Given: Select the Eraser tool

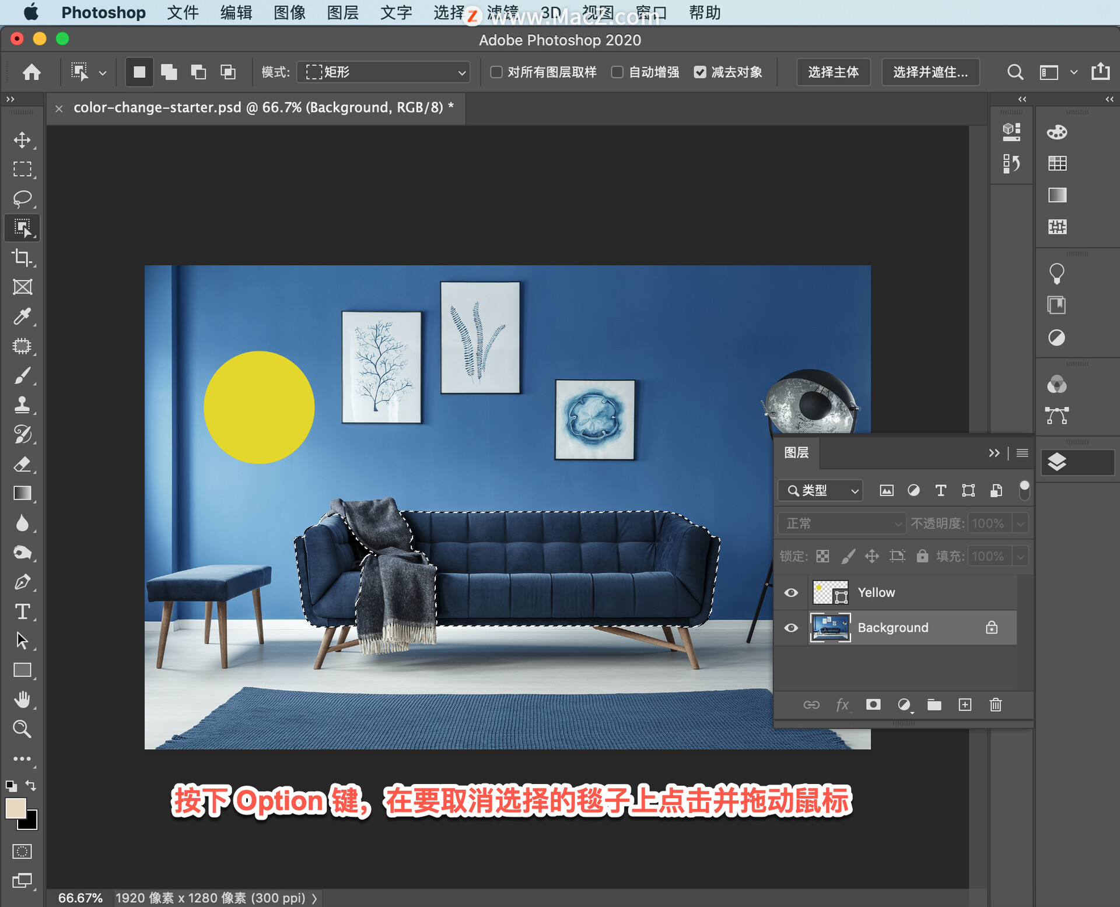Looking at the screenshot, I should 22,465.
